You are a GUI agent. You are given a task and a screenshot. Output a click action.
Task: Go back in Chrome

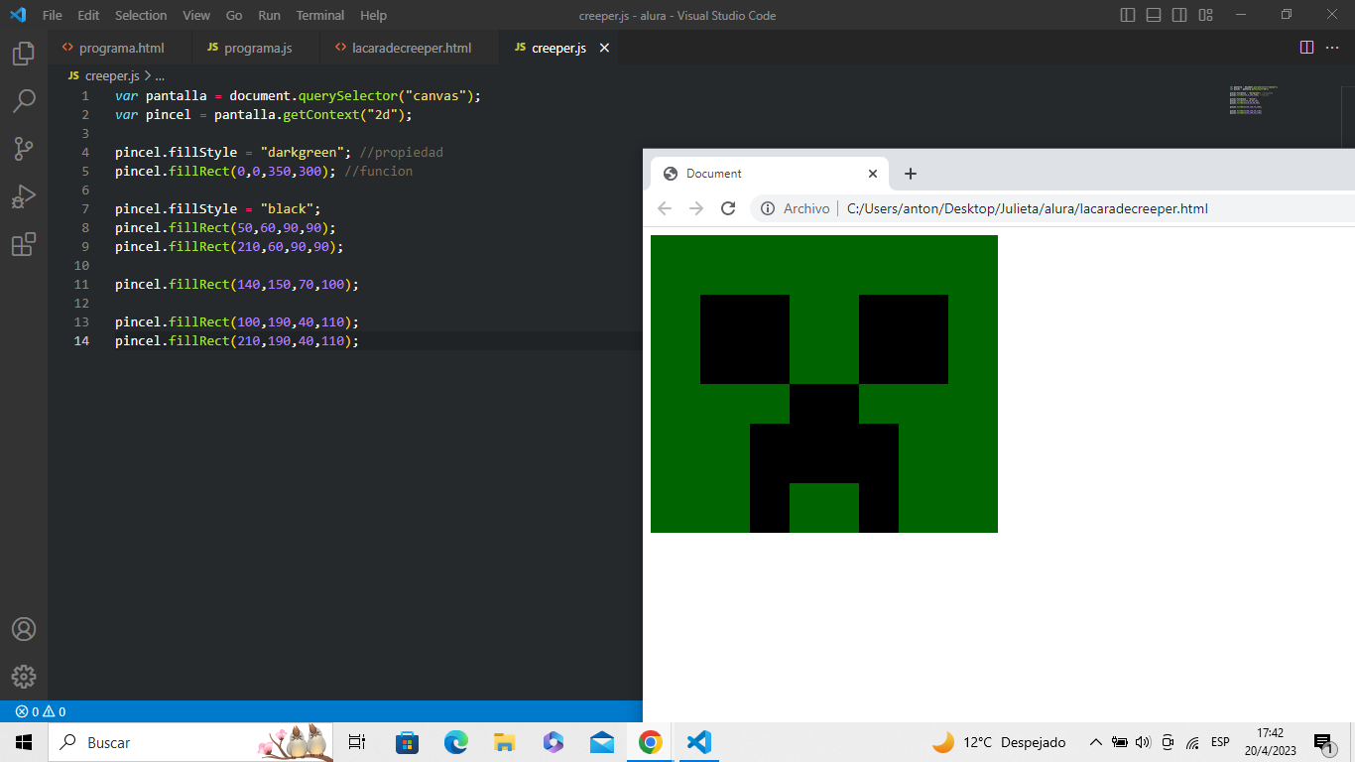(x=665, y=208)
